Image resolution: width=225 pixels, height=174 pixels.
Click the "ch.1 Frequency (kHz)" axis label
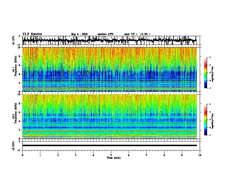pyautogui.click(x=14, y=66)
